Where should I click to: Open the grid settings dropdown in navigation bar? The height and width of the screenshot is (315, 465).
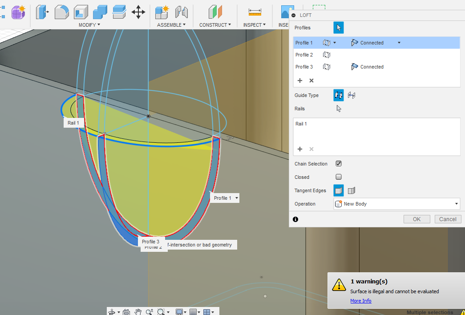point(199,311)
